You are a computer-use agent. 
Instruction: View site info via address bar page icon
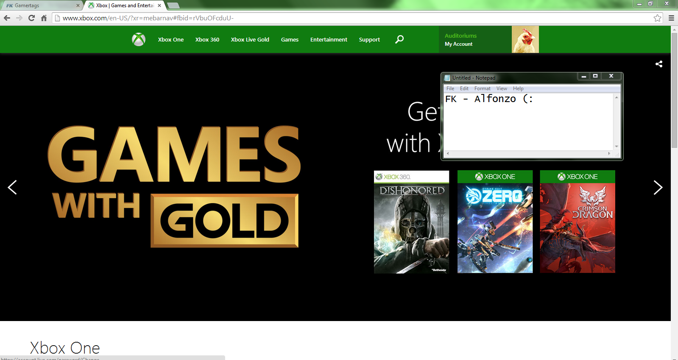pyautogui.click(x=57, y=18)
